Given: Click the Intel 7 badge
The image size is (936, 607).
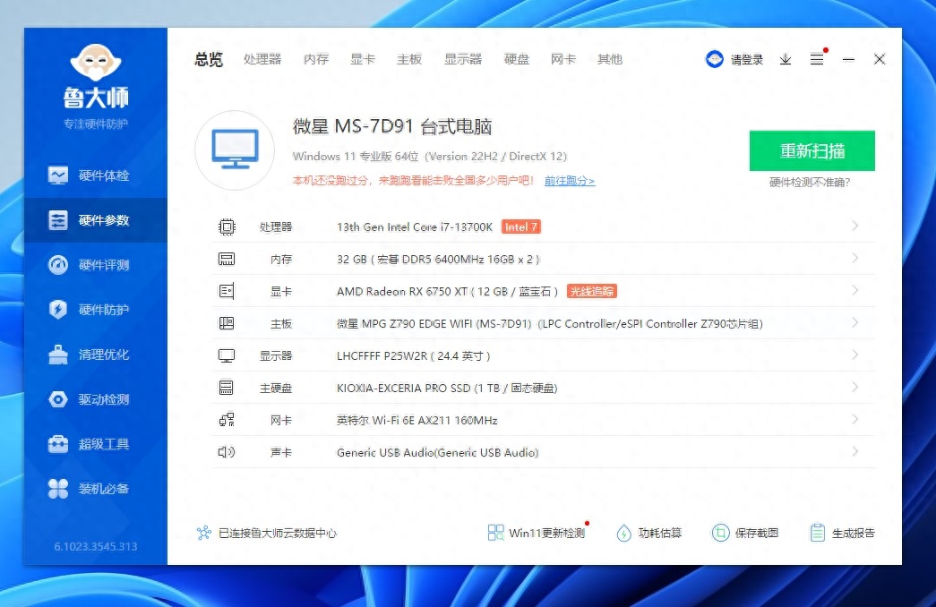Looking at the screenshot, I should (x=520, y=227).
